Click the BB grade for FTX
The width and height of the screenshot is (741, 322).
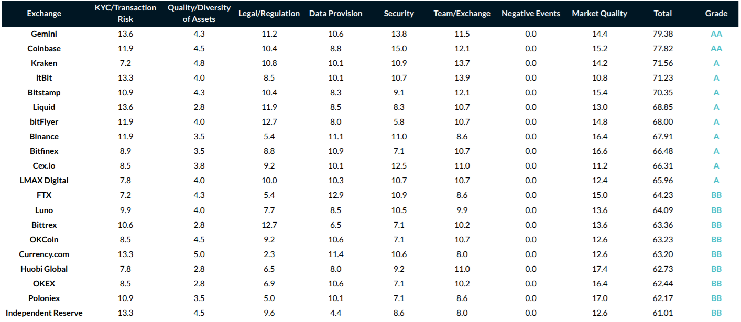click(x=716, y=195)
